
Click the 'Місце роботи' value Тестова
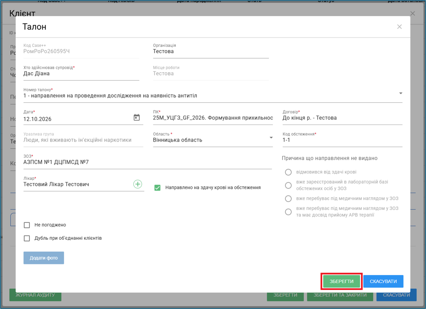click(x=163, y=74)
